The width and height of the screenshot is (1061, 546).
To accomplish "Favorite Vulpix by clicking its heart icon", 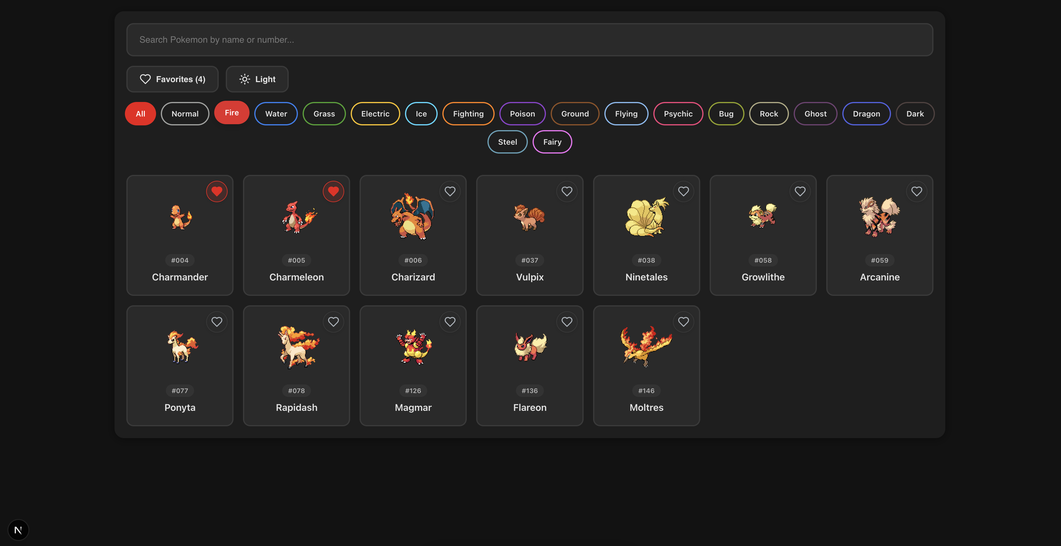I will tap(567, 191).
